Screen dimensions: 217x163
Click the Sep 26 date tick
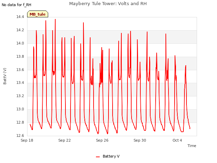coord(102,140)
